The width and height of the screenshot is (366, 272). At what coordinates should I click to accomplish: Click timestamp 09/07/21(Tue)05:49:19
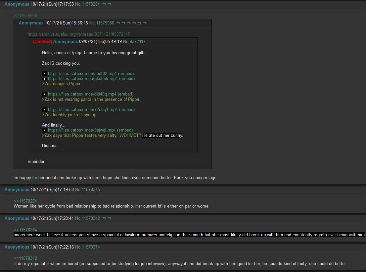[x=100, y=42]
